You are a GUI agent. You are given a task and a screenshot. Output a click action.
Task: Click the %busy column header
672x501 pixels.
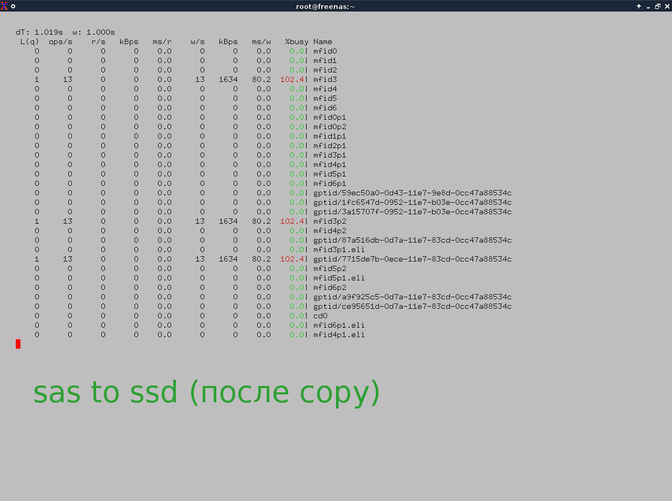click(297, 41)
